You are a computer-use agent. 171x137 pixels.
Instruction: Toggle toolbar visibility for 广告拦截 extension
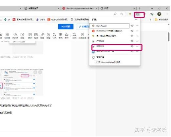(132, 41)
